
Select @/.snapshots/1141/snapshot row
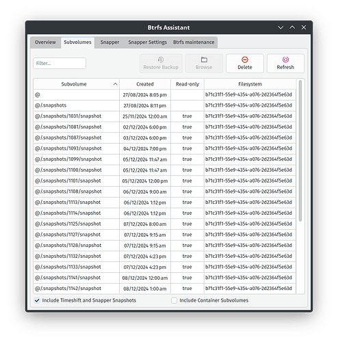click(x=165, y=278)
